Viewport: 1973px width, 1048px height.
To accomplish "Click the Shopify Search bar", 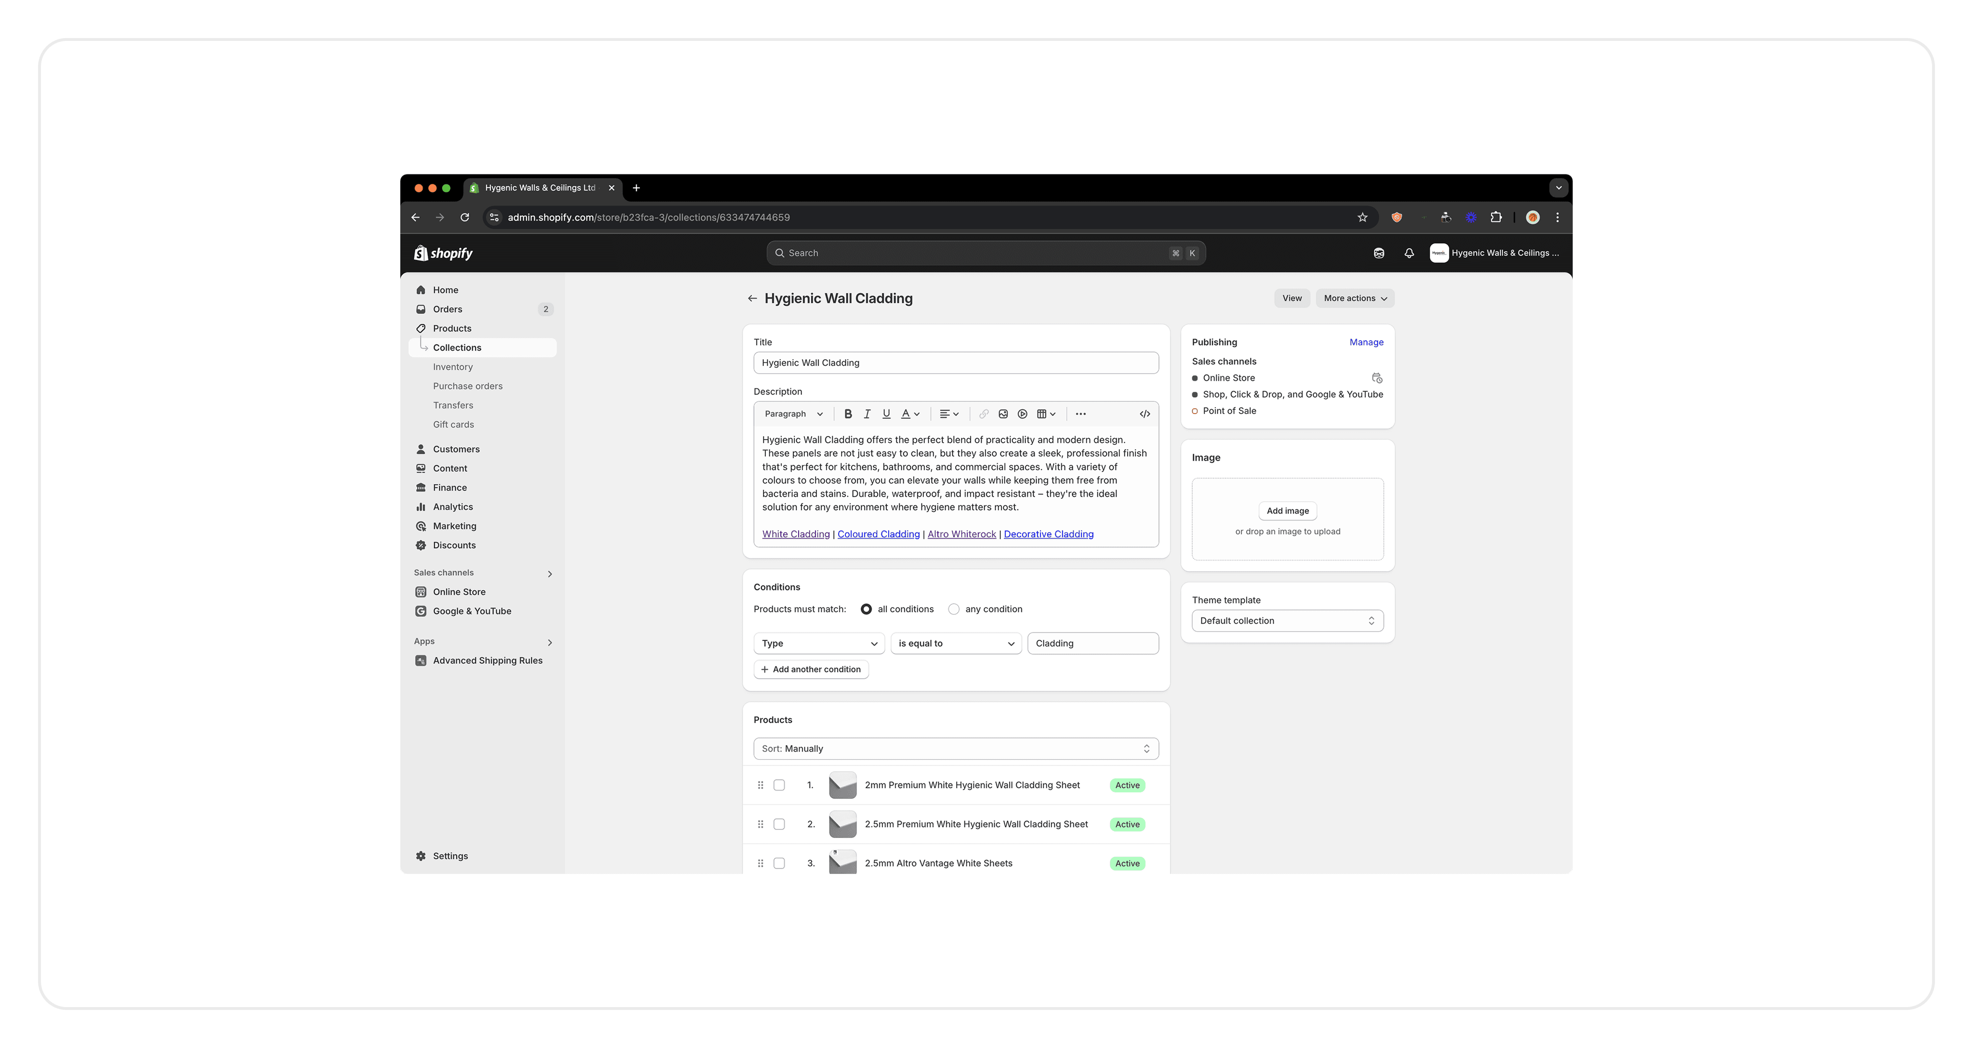I will [x=986, y=253].
